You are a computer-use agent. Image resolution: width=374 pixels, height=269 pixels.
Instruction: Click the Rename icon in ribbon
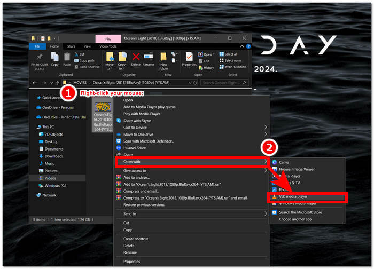[149, 57]
